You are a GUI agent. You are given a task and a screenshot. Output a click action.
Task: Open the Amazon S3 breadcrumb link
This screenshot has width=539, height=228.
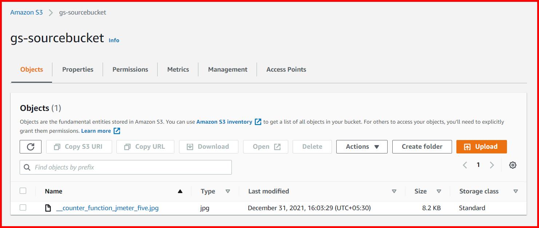point(26,12)
